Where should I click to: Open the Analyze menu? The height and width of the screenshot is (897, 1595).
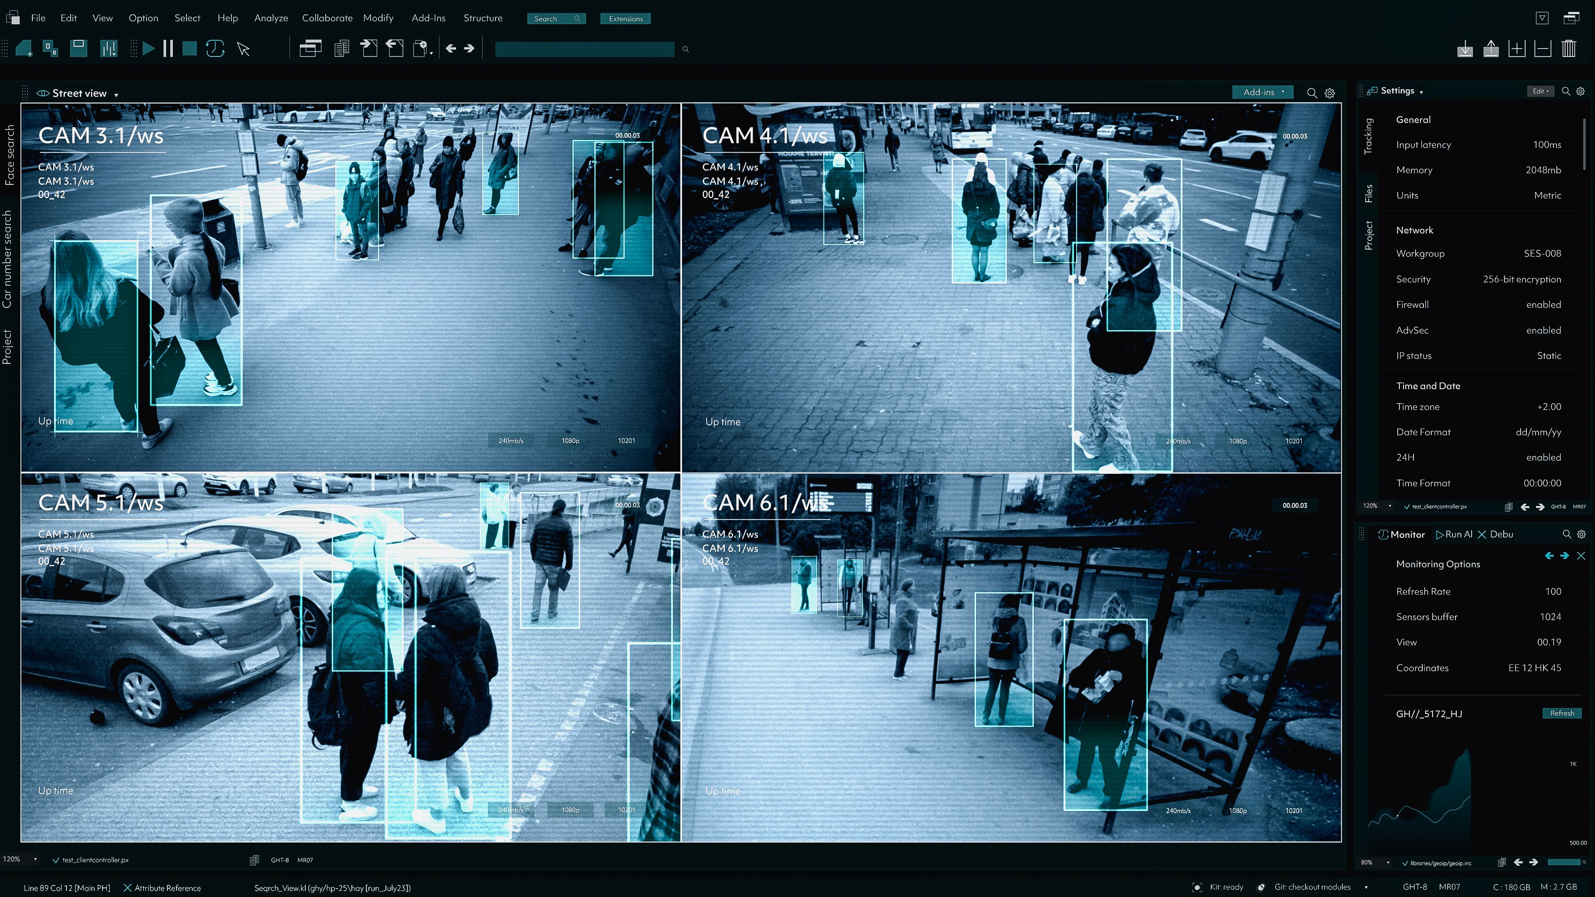(x=270, y=18)
